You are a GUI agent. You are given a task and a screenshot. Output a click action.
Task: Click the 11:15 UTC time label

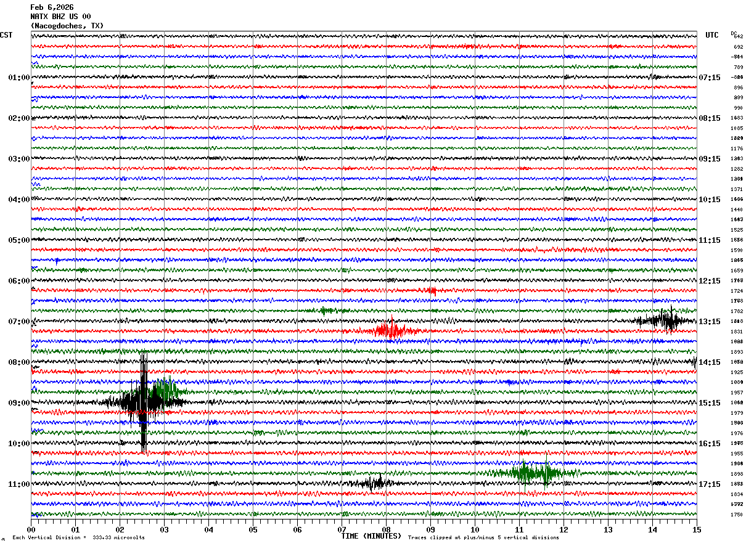point(710,240)
